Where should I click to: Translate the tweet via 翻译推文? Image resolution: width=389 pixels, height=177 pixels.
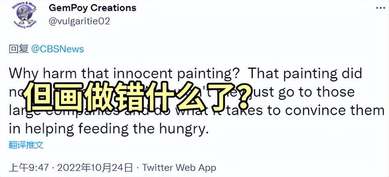tap(26, 144)
